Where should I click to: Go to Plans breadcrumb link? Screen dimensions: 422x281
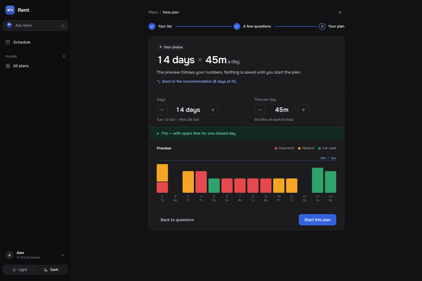tap(153, 13)
